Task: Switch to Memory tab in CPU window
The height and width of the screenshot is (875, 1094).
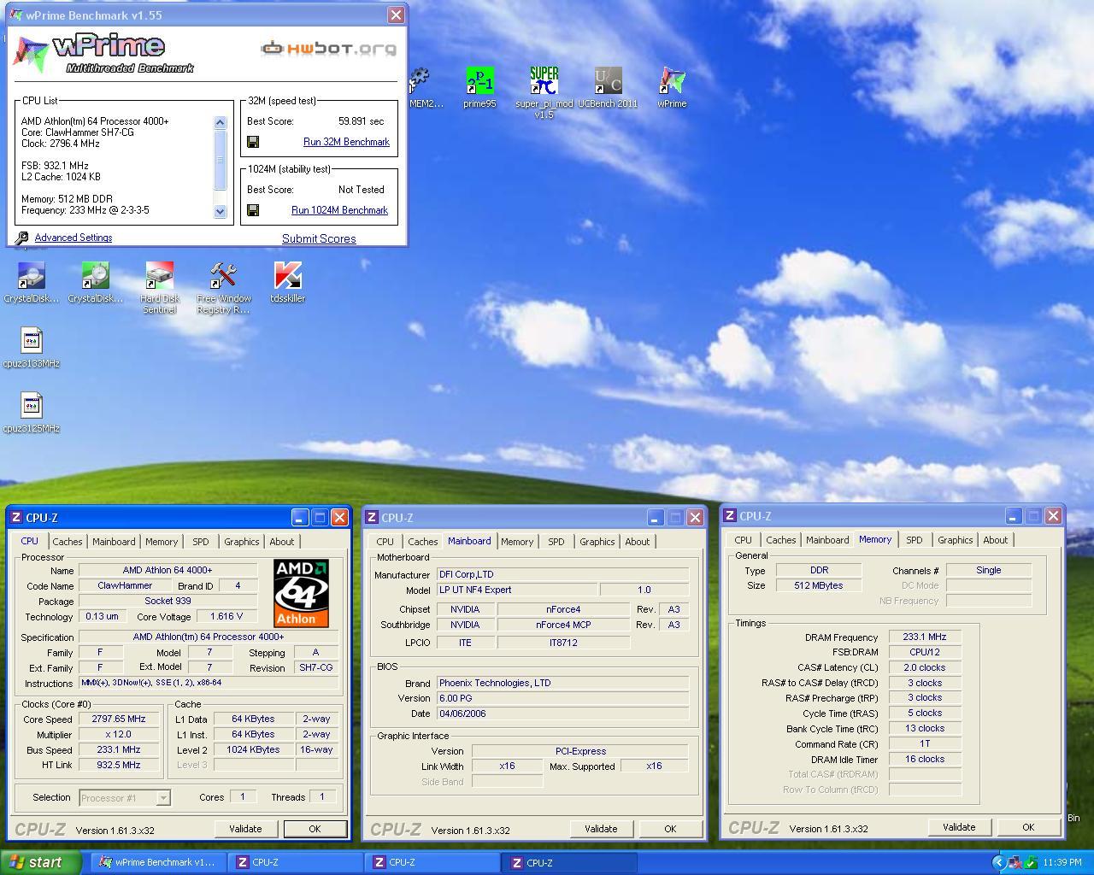Action: point(162,542)
